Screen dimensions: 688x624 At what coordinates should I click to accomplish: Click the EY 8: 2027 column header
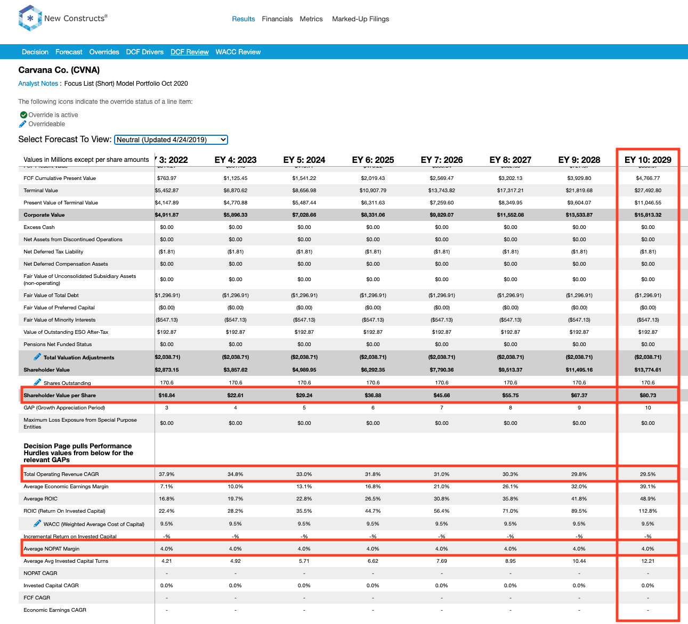click(511, 160)
